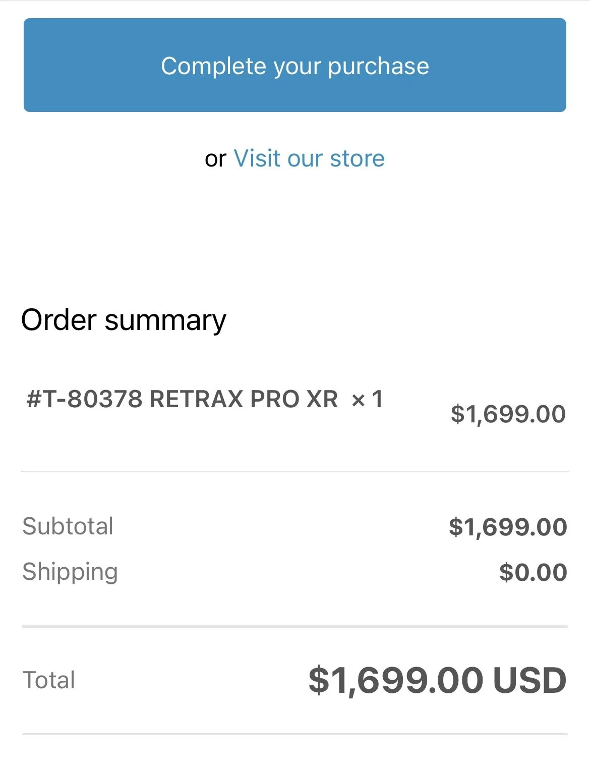This screenshot has height=766, width=590.
Task: Select the Subtotal amount $1,699.00
Action: tap(508, 527)
